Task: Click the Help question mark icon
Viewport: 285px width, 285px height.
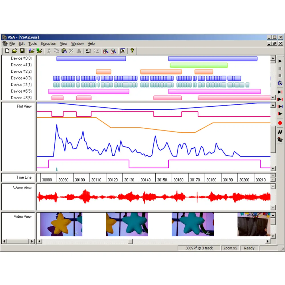Action: 132,51
